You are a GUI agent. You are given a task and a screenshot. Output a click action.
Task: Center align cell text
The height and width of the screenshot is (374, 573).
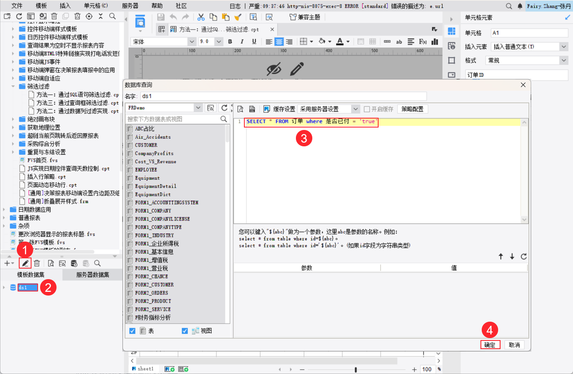(279, 42)
